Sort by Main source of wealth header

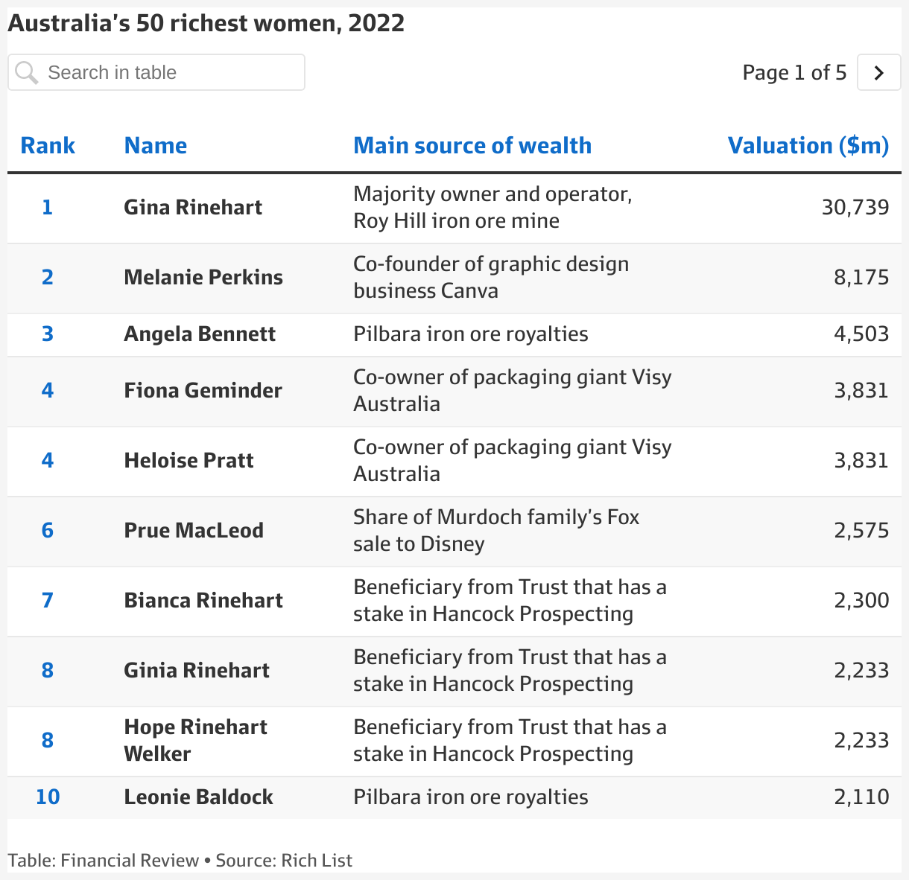[x=472, y=145]
